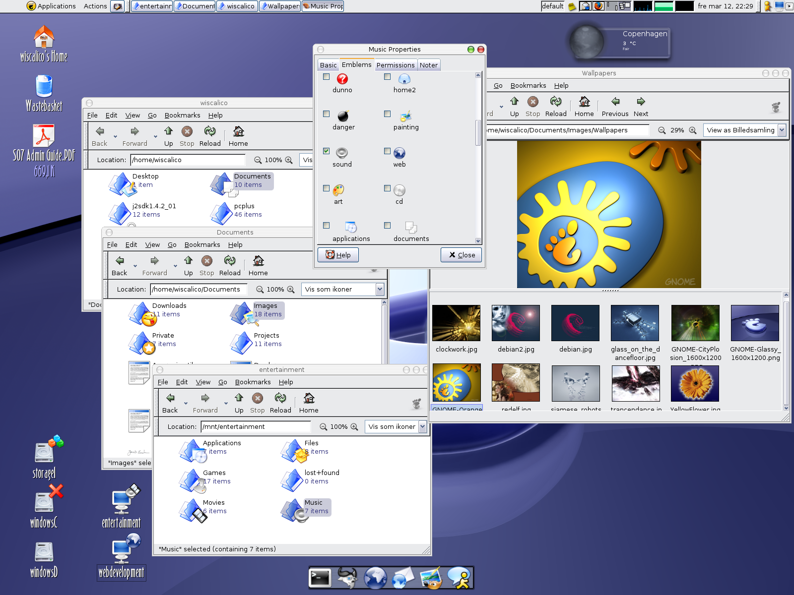The height and width of the screenshot is (595, 794).
Task: Click the location field in entertainment window
Action: coord(256,426)
